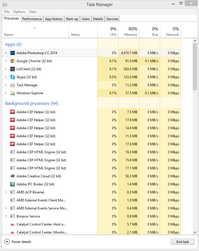Click icon of Adobe CEF Helper using 7.5 MB
The height and width of the screenshot is (251, 199).
pos(13,112)
